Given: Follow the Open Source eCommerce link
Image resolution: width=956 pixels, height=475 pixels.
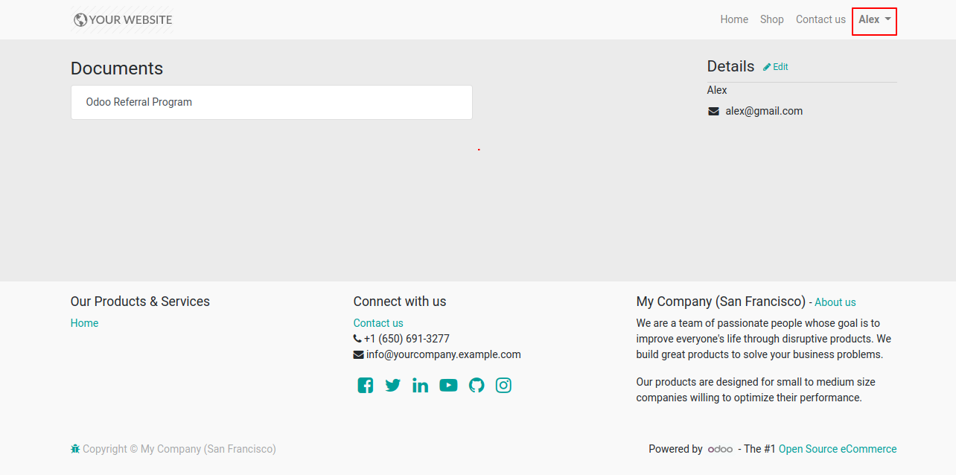Looking at the screenshot, I should [838, 449].
